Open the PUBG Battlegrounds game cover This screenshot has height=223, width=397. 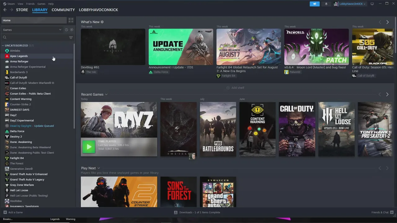point(218,129)
